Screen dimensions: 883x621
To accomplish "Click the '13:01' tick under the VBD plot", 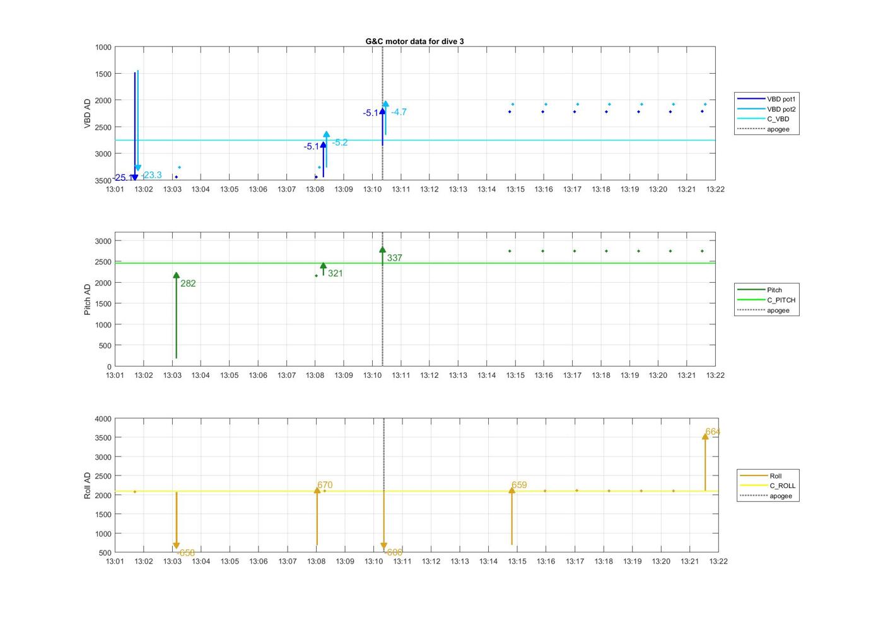I will click(115, 189).
